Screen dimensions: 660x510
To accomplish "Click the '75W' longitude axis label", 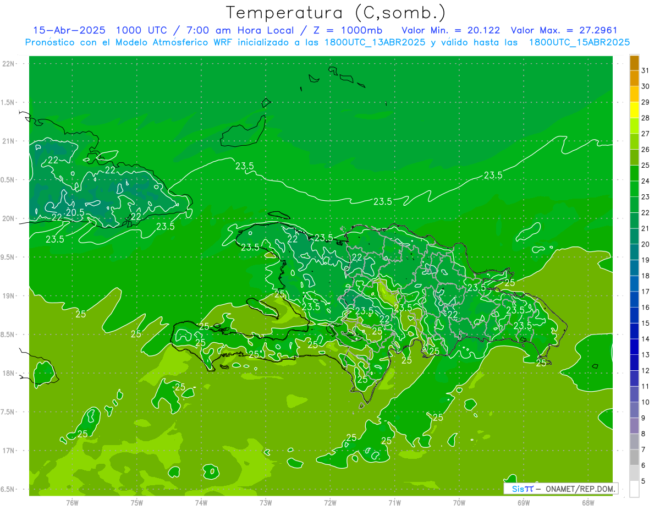I will coord(137,502).
